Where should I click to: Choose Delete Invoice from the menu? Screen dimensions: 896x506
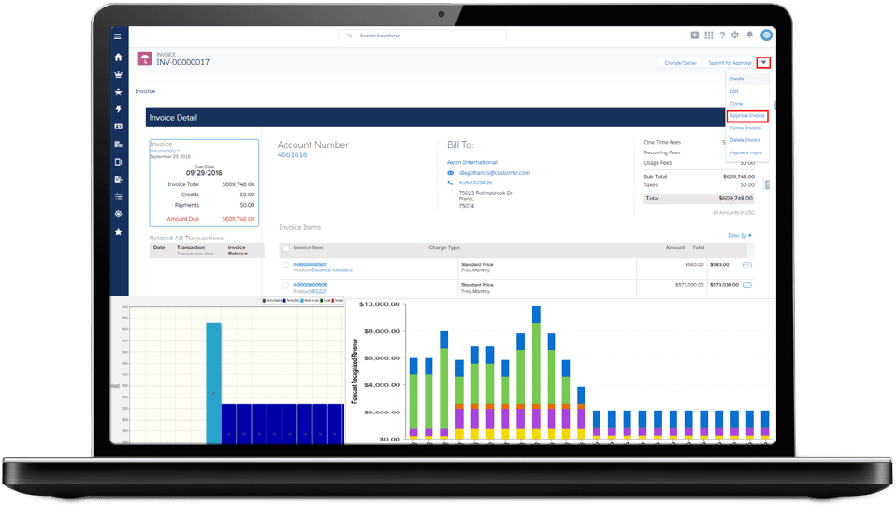(745, 140)
